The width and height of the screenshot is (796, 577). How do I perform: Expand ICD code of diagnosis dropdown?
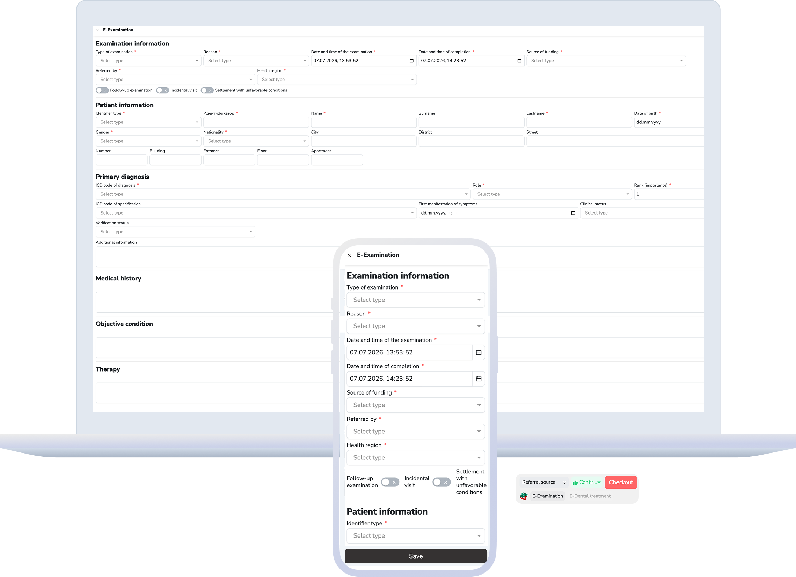[283, 194]
